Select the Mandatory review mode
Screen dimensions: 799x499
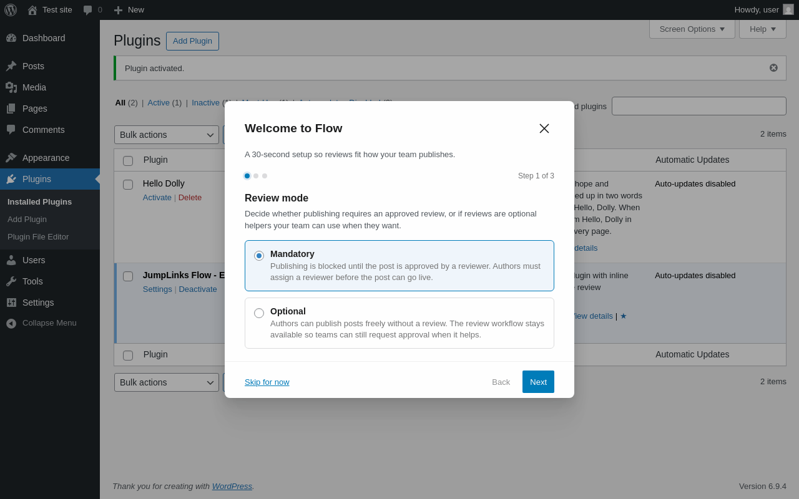259,256
